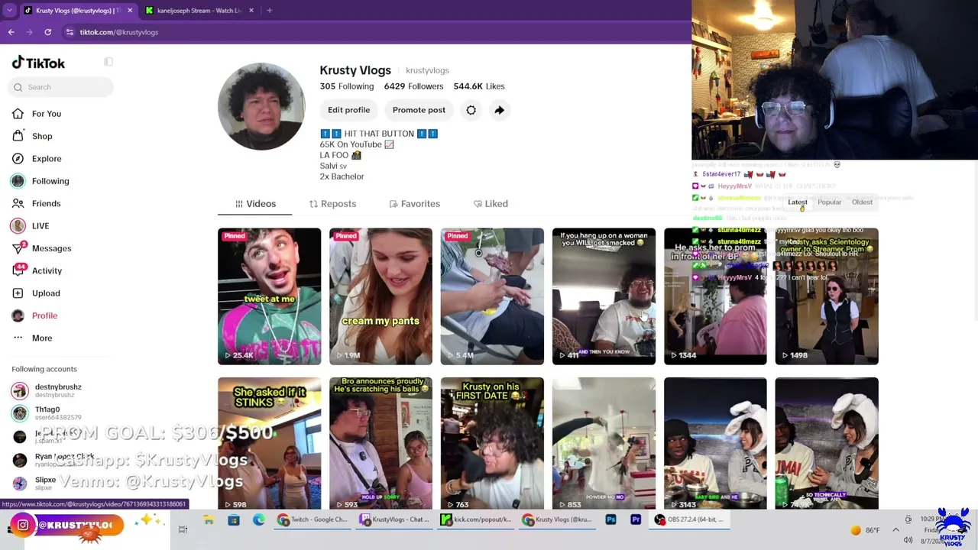
Task: Open profile settings gear icon
Action: tap(471, 110)
